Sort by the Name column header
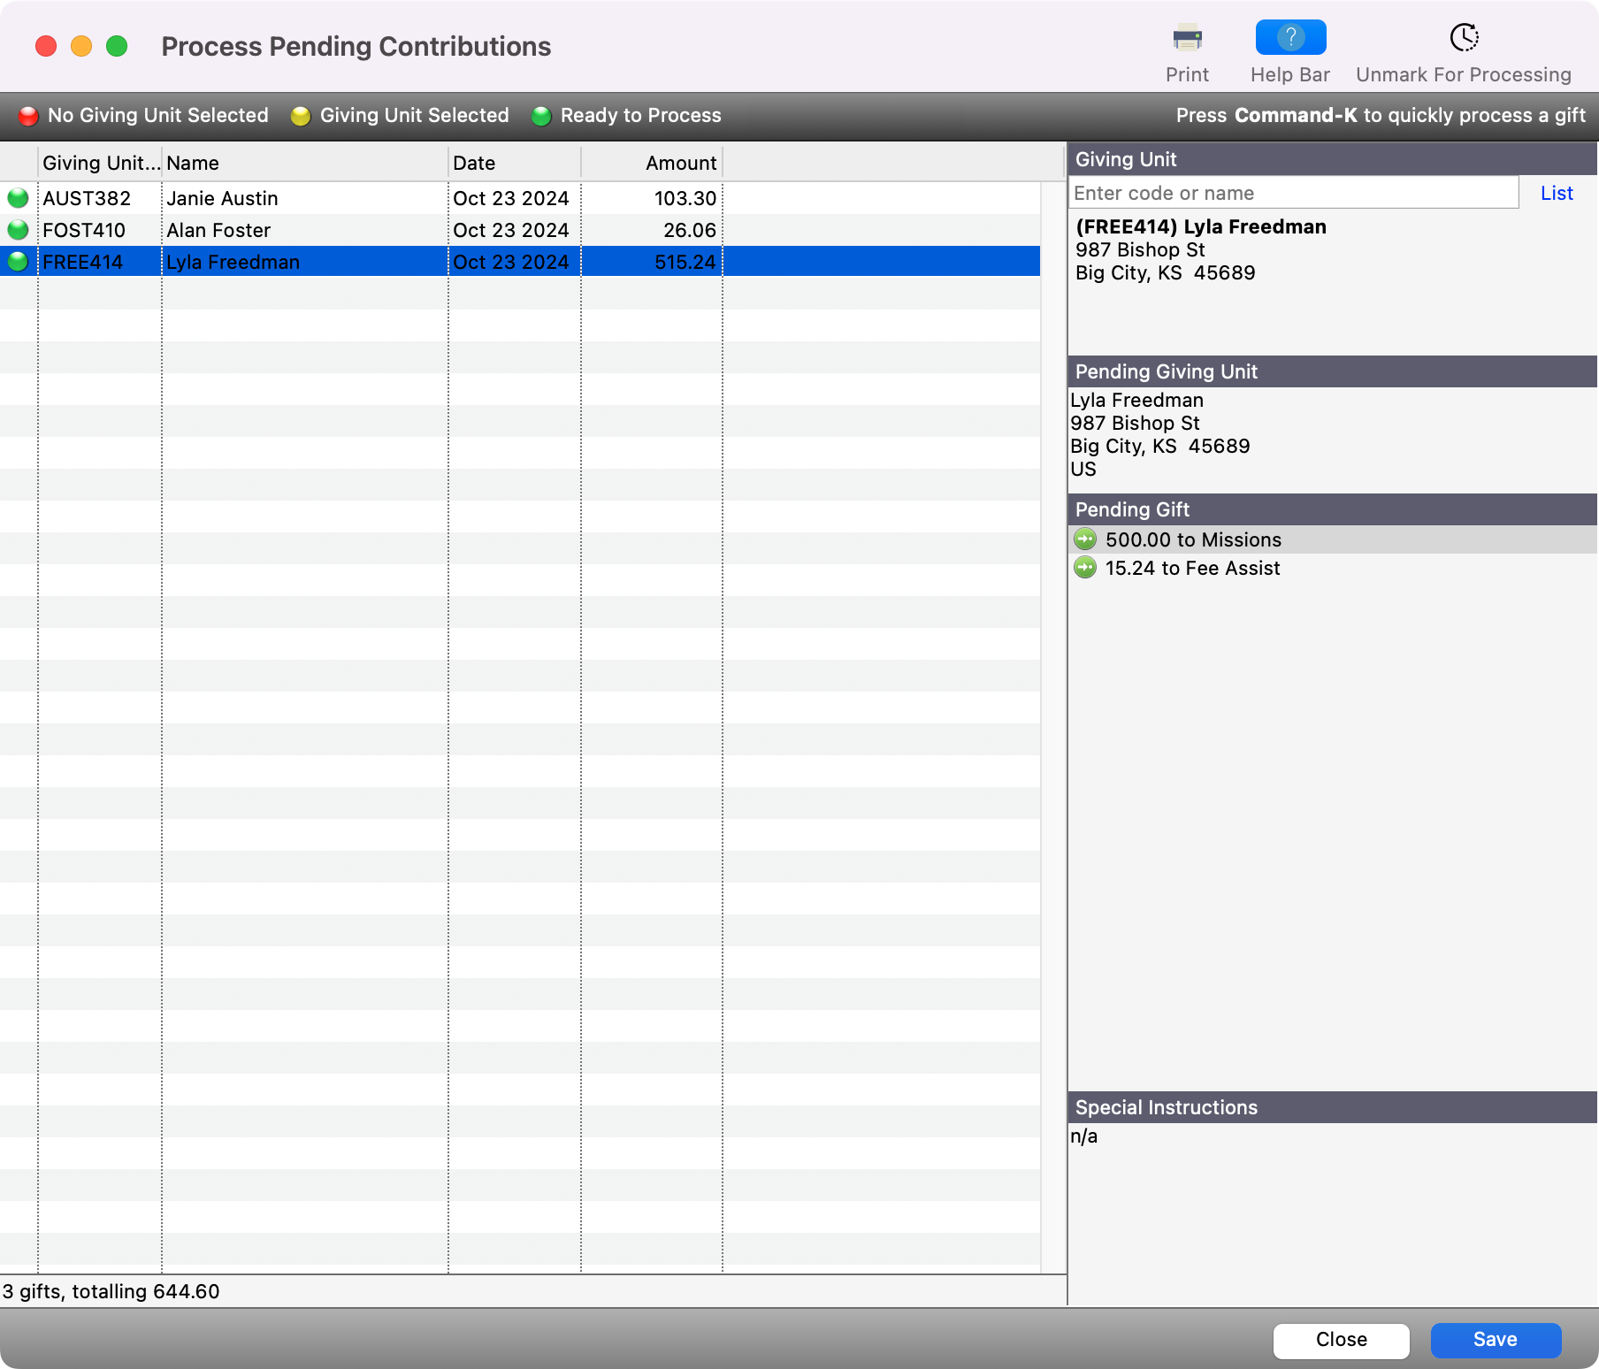 304,163
